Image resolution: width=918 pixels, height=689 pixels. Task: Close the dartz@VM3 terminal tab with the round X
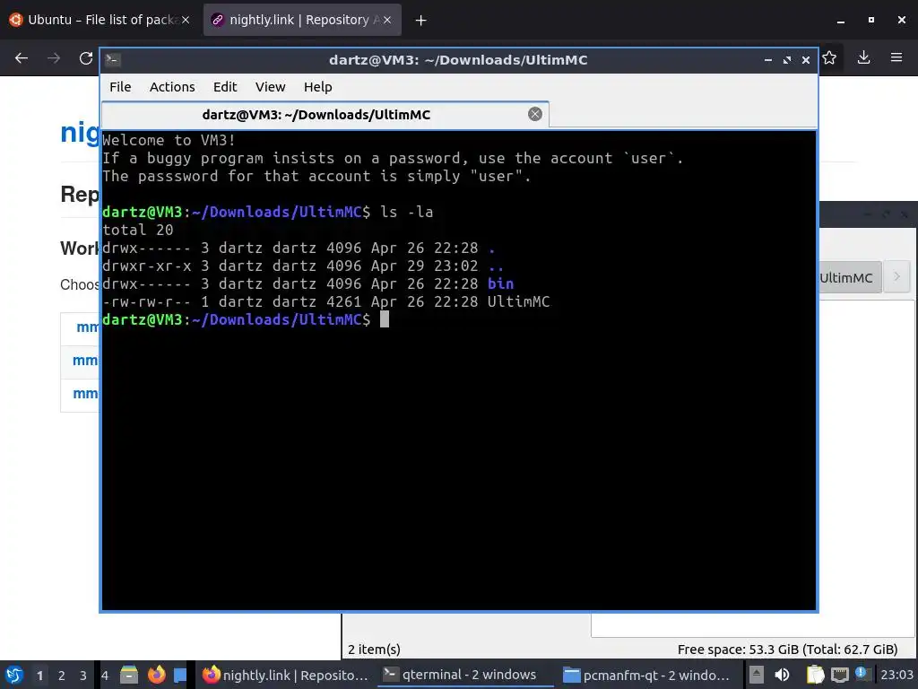coord(534,114)
